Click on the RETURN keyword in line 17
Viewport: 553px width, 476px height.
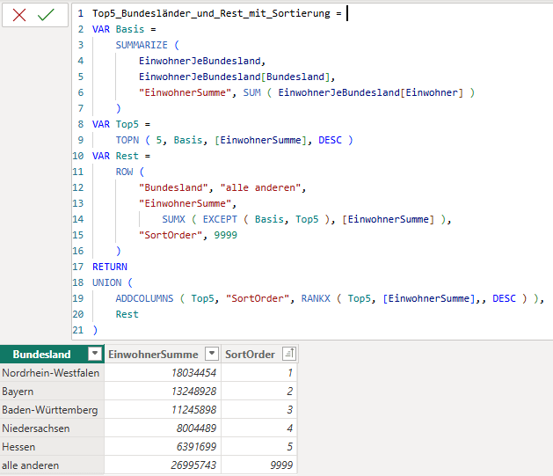pyautogui.click(x=110, y=267)
